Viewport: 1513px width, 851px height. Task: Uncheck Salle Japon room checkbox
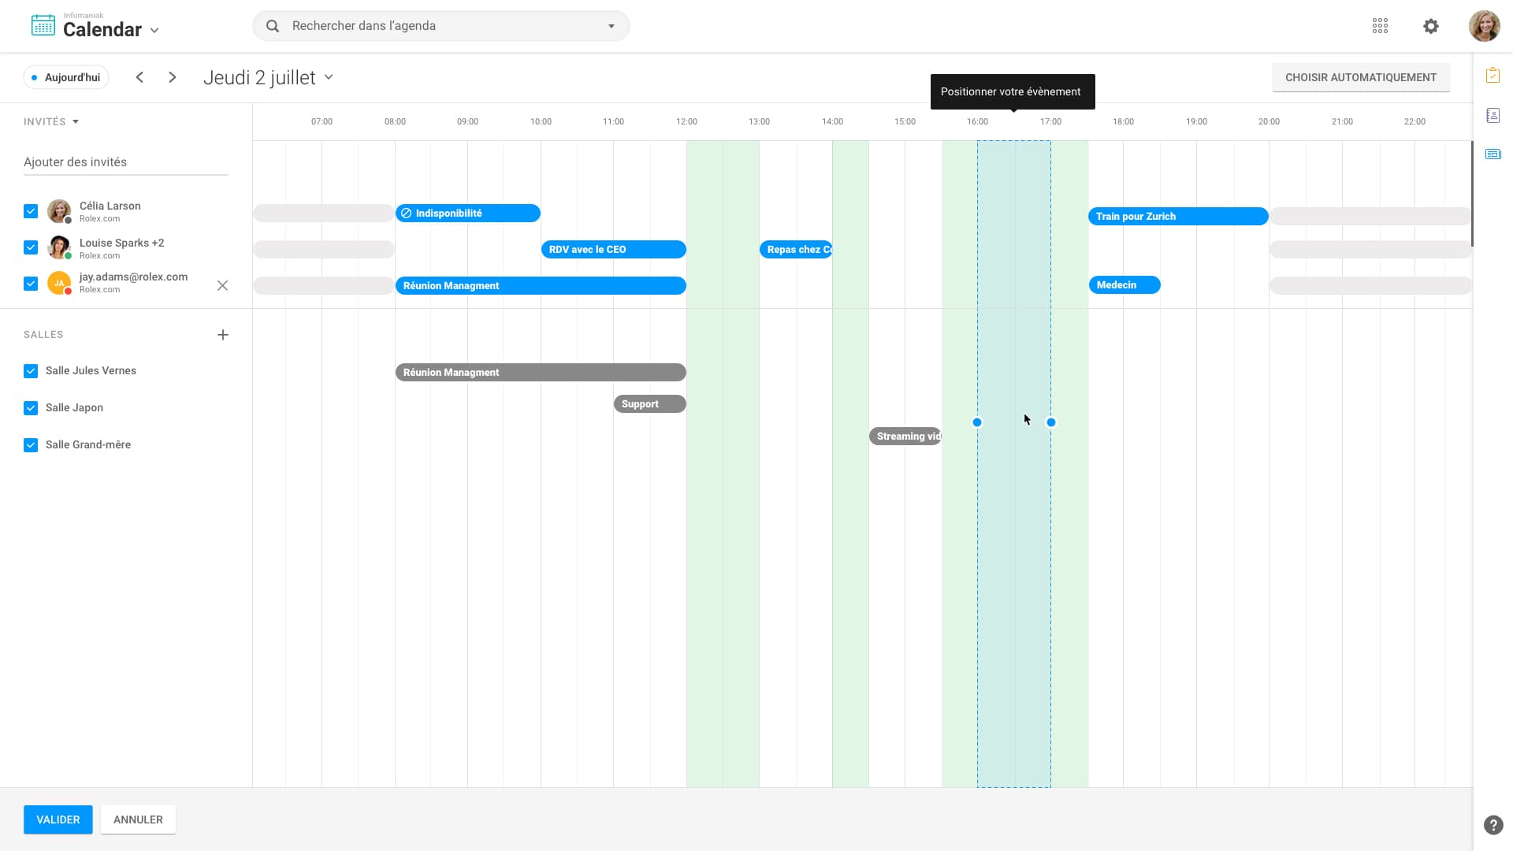click(31, 408)
